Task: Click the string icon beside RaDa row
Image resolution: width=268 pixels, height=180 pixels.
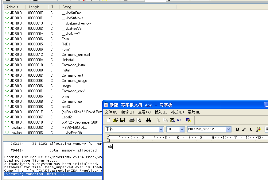Action: (7, 44)
